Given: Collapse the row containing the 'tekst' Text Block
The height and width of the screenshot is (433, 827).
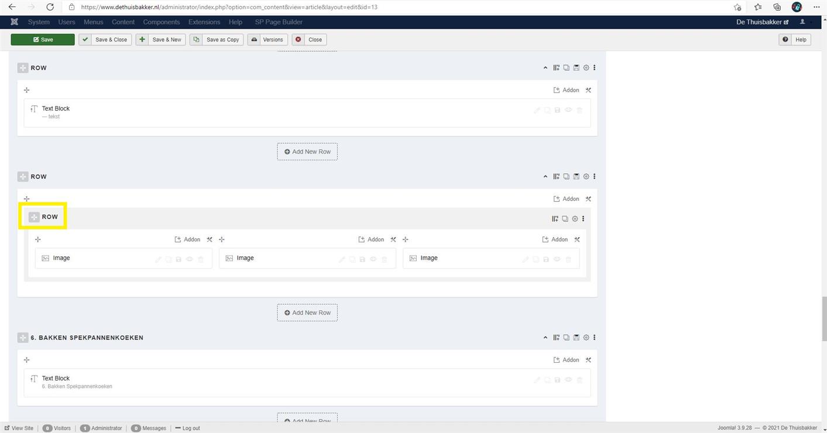Looking at the screenshot, I should point(545,68).
